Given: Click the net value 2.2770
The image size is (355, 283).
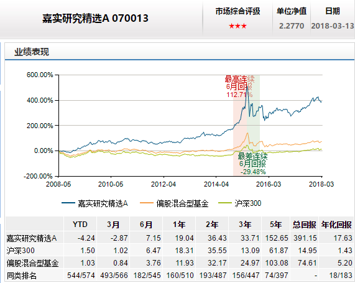Looking at the screenshot, I should 292,26.
